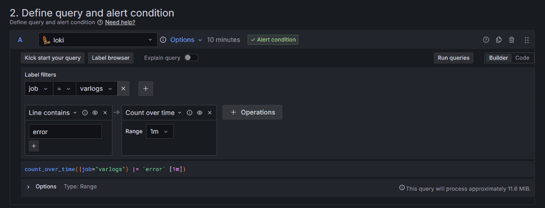545x208 pixels.
Task: Toggle visibility of Line contains operation
Action: (x=95, y=113)
